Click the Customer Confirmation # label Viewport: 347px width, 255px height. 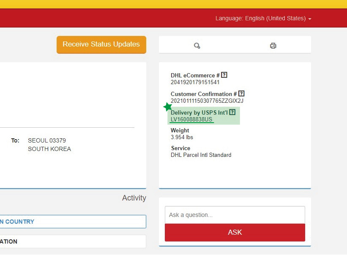coord(204,94)
